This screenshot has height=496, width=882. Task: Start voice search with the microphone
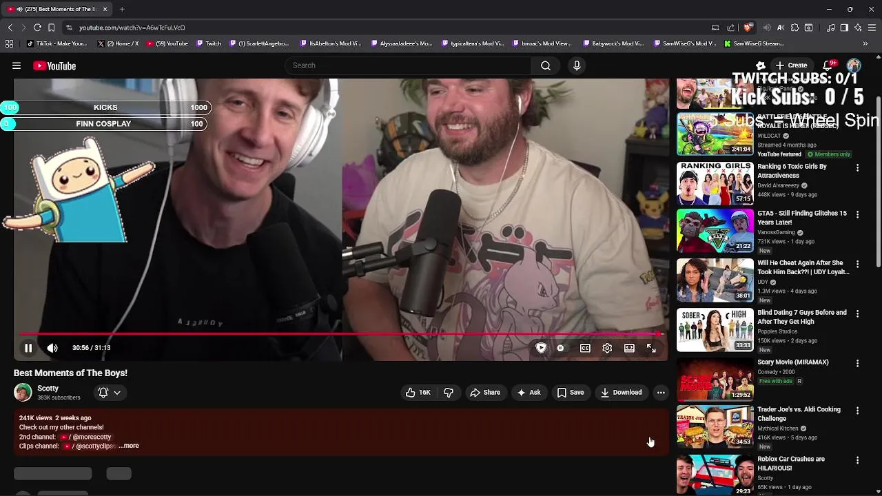point(577,65)
